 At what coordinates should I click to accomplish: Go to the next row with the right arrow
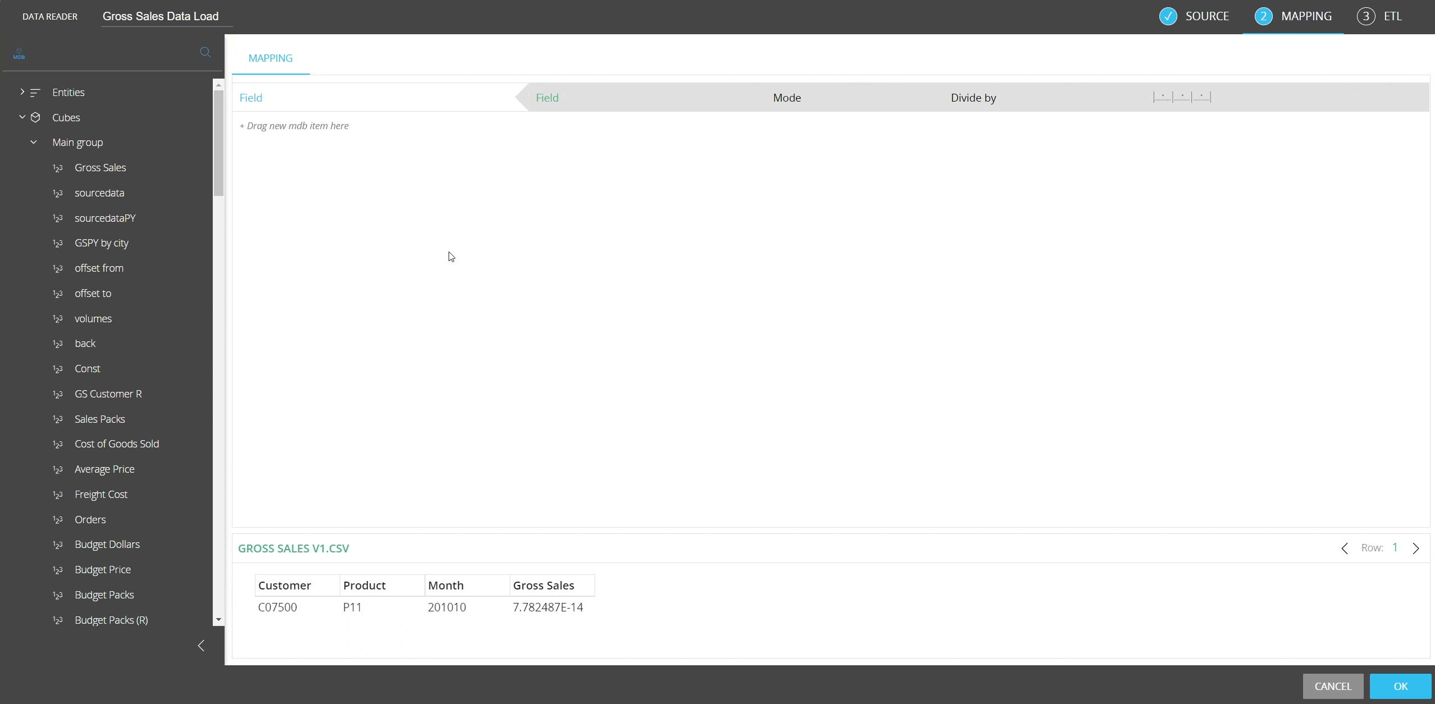click(x=1416, y=548)
